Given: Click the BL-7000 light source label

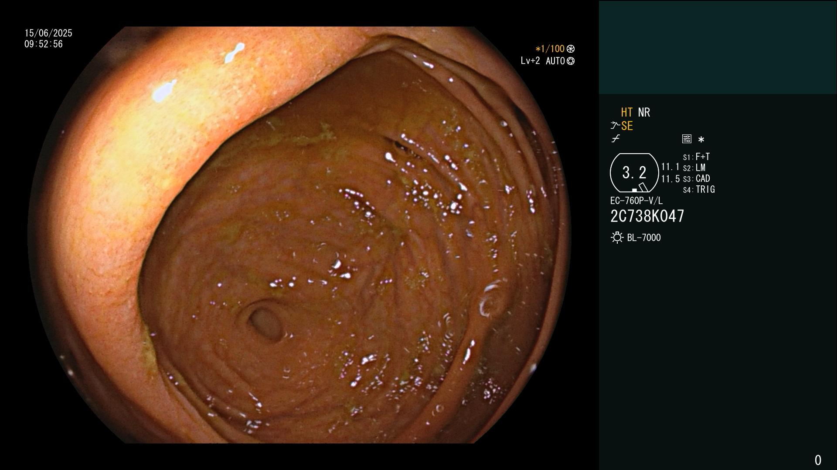Looking at the screenshot, I should 644,238.
